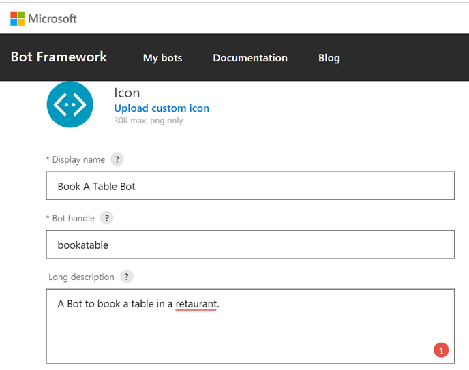Screen dimensions: 469x370
Task: Focus the Bot handle text field
Action: tap(250, 245)
